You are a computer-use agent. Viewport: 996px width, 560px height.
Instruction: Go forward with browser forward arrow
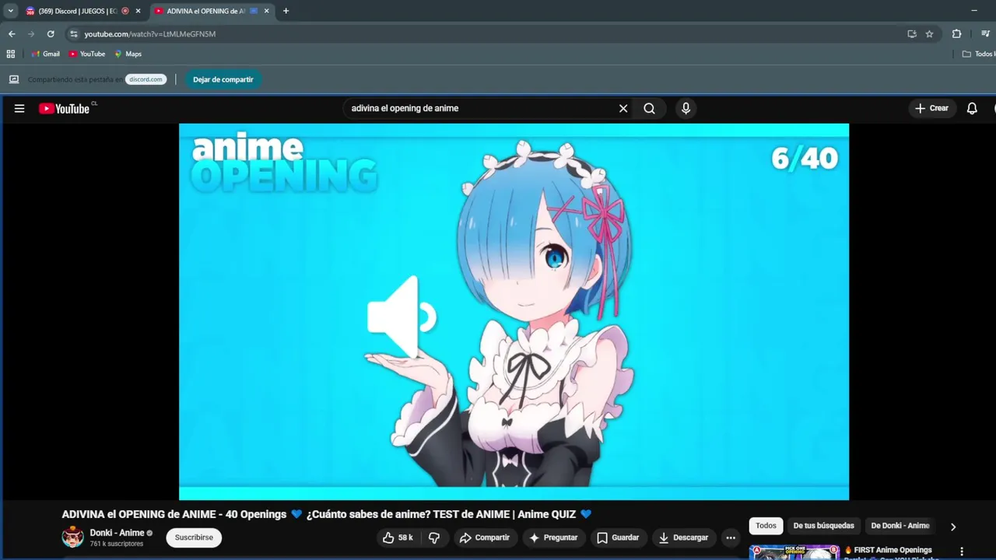31,34
